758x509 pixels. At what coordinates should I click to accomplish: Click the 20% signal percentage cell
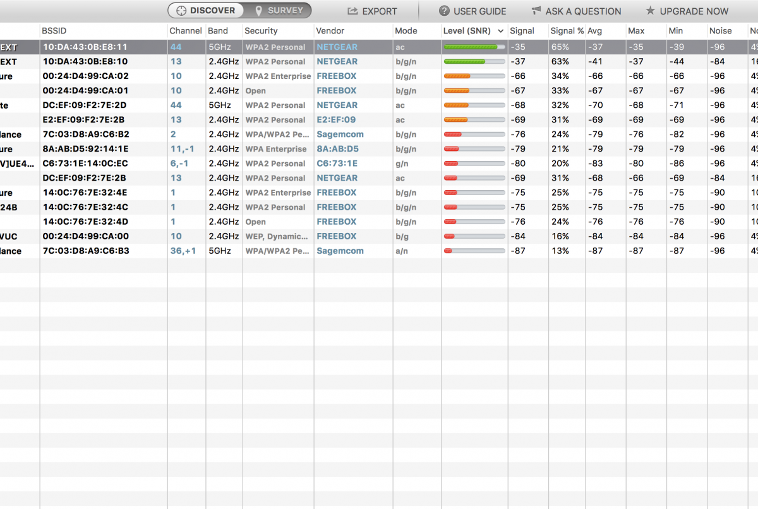point(560,163)
